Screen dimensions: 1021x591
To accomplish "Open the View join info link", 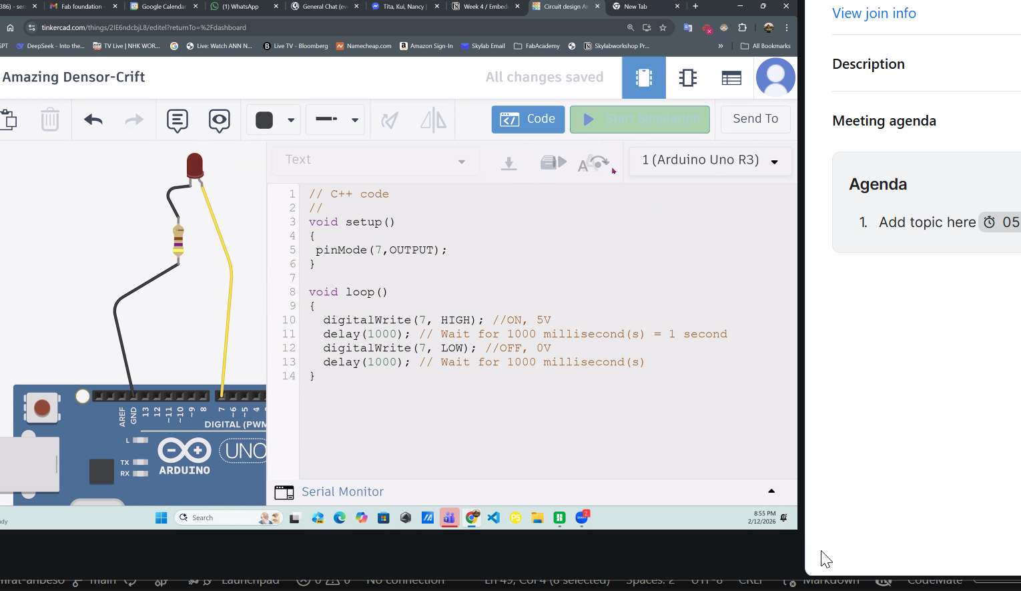I will click(x=874, y=13).
